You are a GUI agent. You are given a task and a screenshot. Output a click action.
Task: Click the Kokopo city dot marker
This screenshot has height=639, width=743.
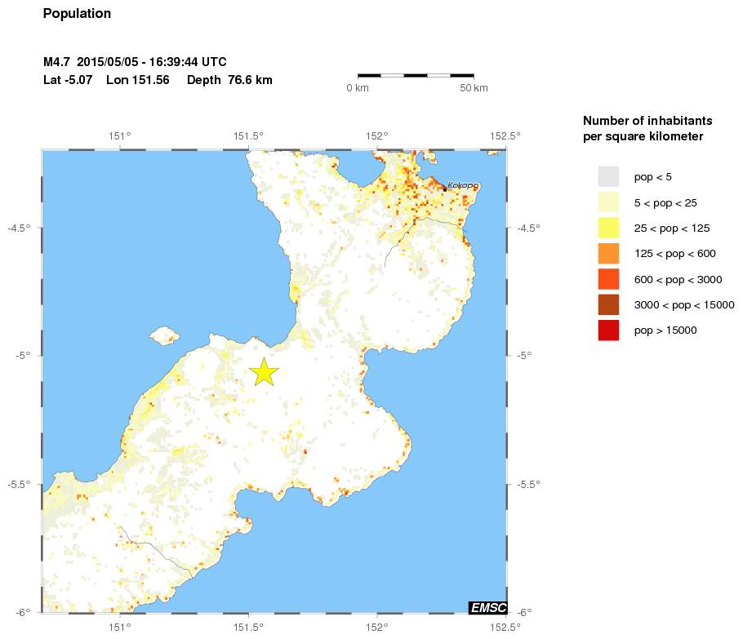[444, 189]
